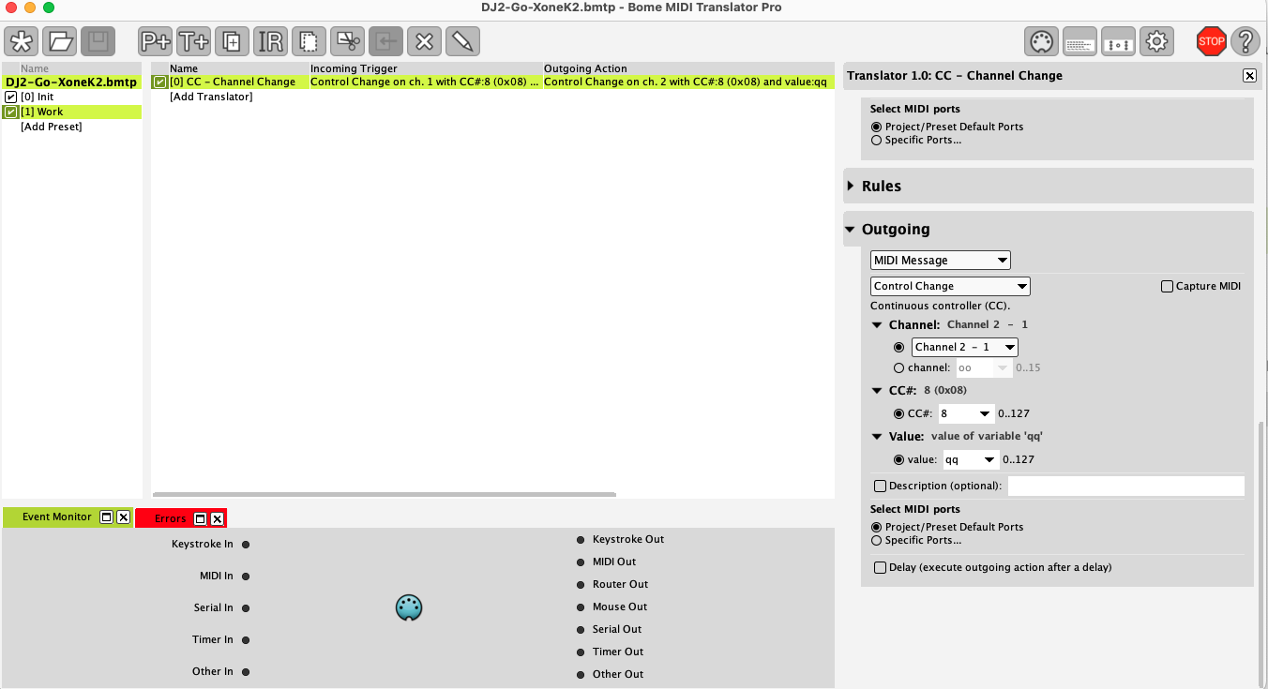This screenshot has height=689, width=1268.
Task: Click the Cut scissors toolbar icon
Action: tap(347, 41)
